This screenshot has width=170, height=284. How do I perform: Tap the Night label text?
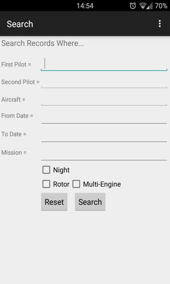tap(61, 170)
